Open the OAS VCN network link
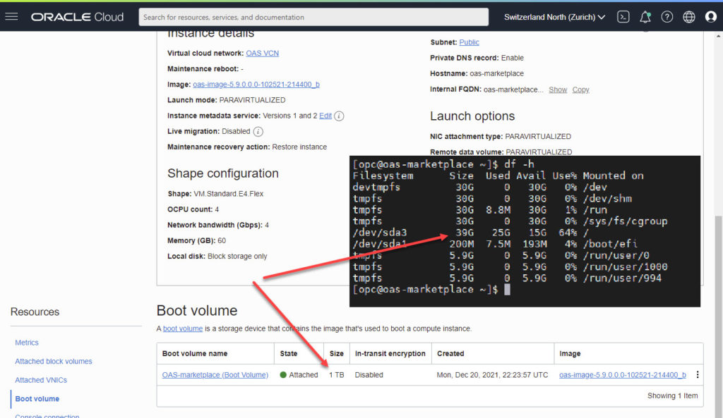 coord(263,54)
